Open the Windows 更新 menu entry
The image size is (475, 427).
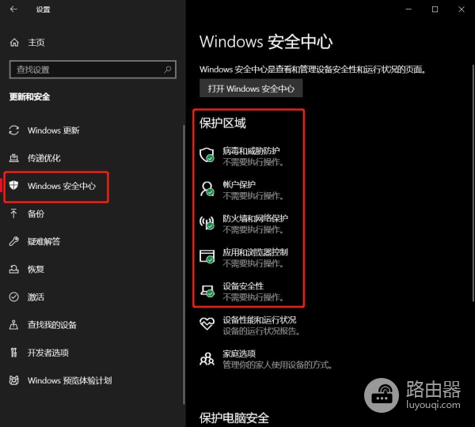[54, 130]
